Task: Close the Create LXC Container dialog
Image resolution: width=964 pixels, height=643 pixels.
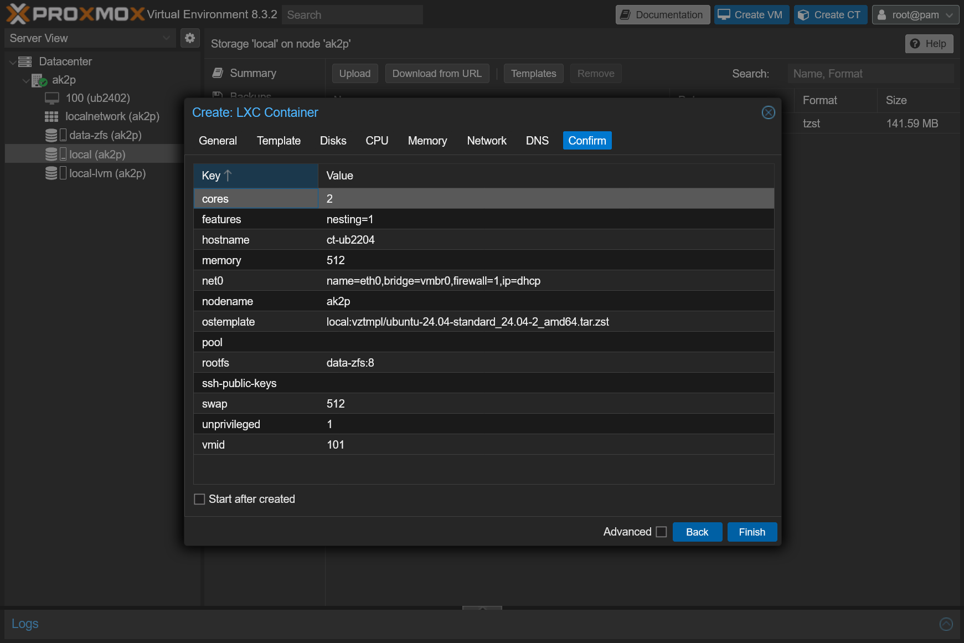Action: 768,112
